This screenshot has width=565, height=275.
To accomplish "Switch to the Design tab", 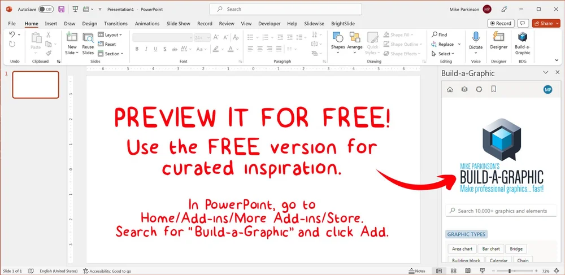I will pos(89,23).
